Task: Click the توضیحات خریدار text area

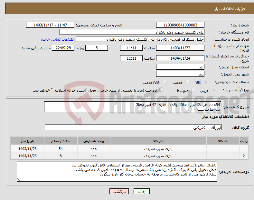Action: pyautogui.click(x=117, y=172)
